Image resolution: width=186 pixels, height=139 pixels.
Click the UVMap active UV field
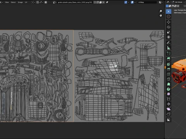click(147, 2)
